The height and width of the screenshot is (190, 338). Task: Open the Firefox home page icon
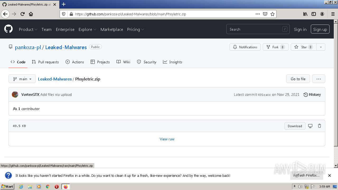pos(31,14)
